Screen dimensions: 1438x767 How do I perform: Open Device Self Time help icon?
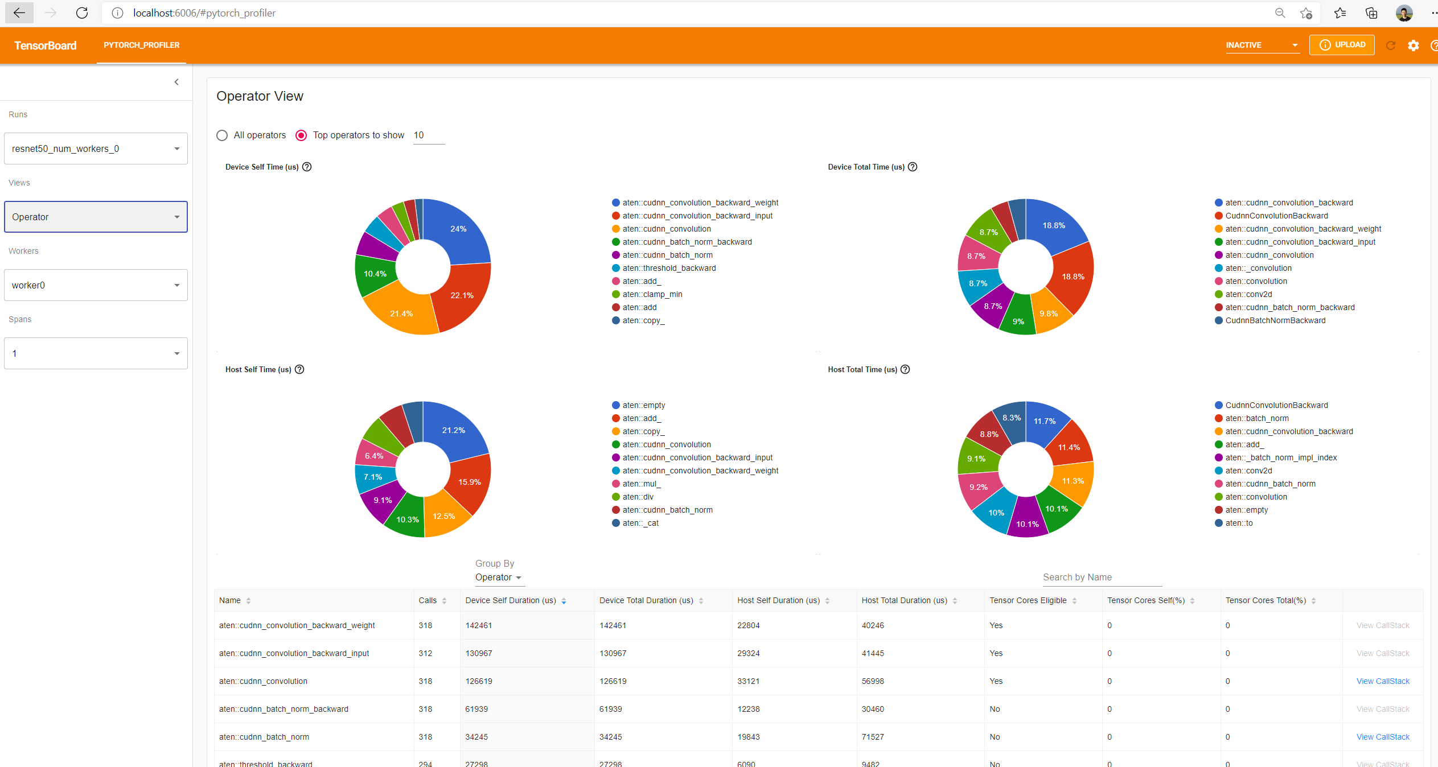(307, 167)
